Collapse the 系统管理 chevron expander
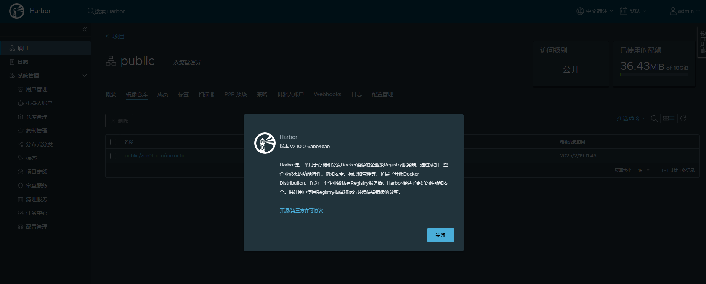The width and height of the screenshot is (706, 284). point(85,76)
